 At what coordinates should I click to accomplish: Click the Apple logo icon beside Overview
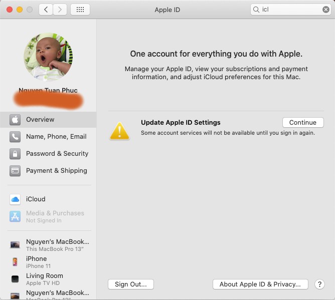pyautogui.click(x=15, y=120)
